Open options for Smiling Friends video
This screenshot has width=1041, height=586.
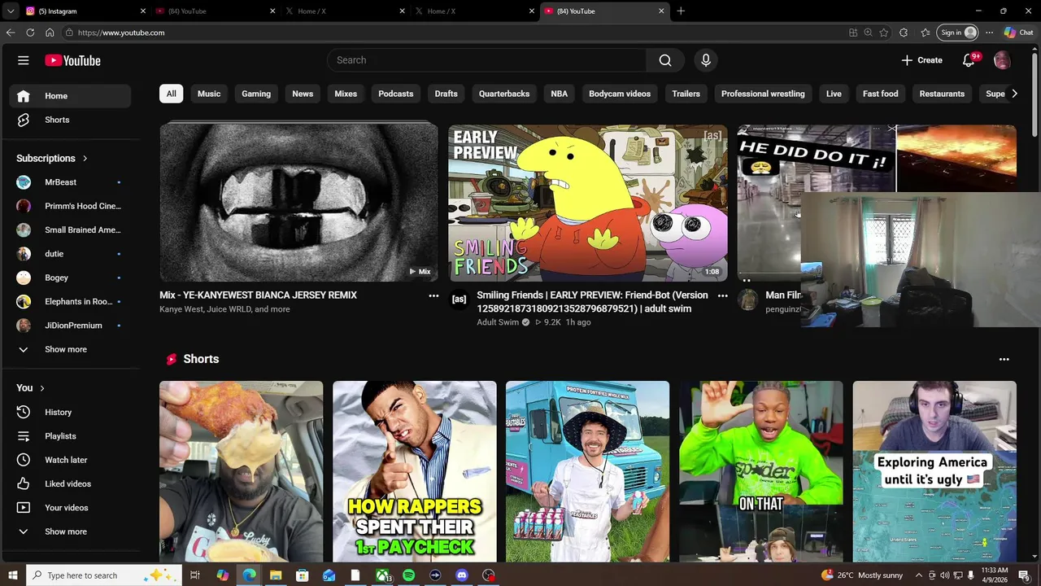tap(722, 296)
